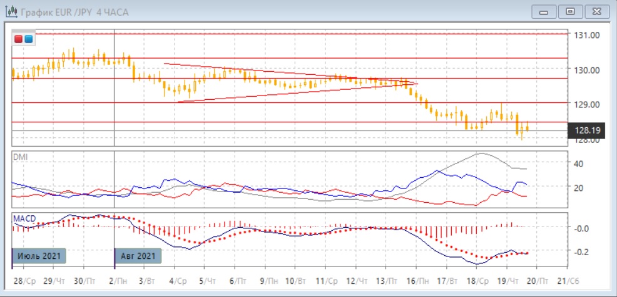Viewport: 617px width, 297px height.
Task: Click the Июль 2021 month marker
Action: pos(39,256)
